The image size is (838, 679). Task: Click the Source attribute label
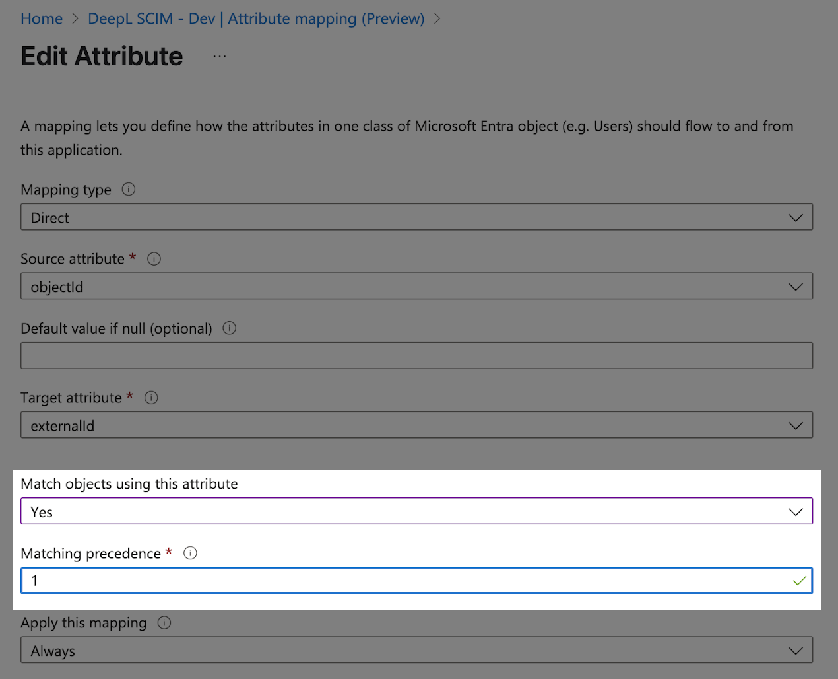point(73,259)
